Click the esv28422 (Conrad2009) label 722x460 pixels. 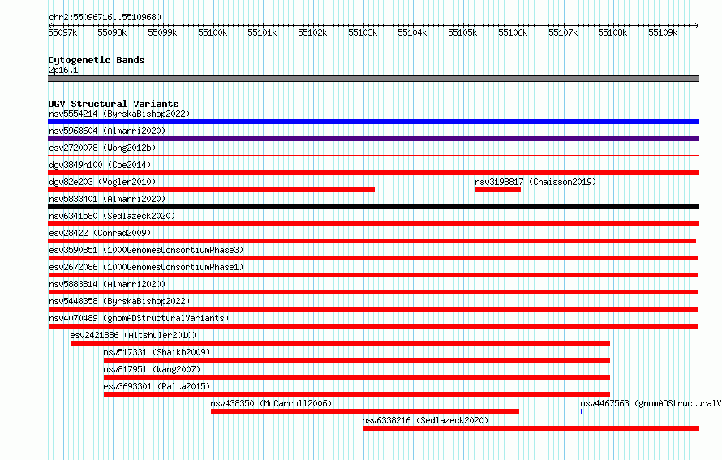click(x=100, y=233)
